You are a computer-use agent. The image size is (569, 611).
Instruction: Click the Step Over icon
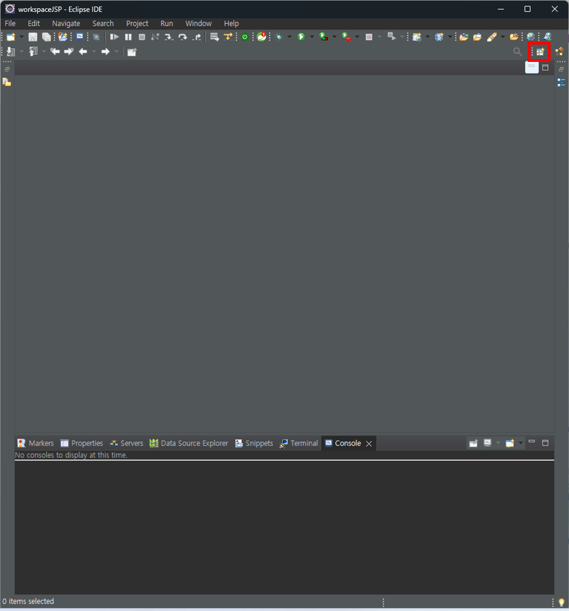[x=183, y=37]
